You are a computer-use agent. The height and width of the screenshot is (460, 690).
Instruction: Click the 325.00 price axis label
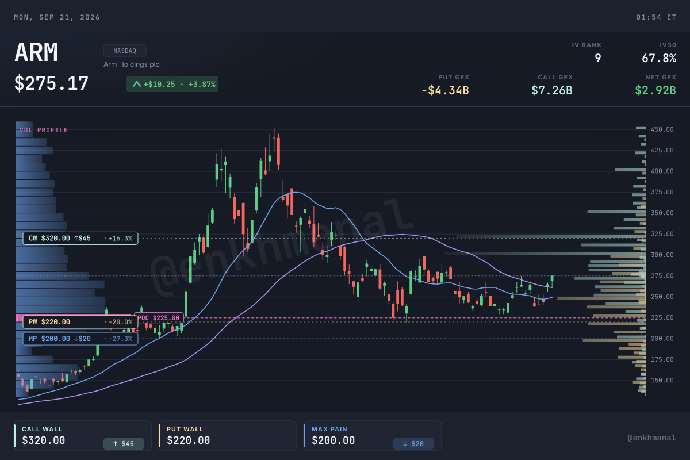pyautogui.click(x=662, y=234)
